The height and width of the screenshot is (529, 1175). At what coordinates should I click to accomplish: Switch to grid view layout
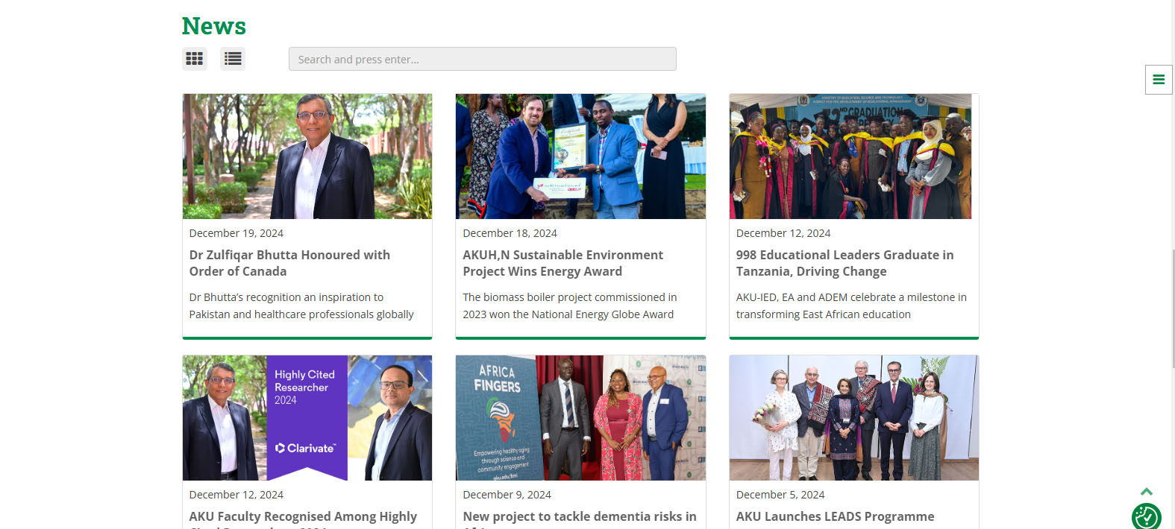click(x=195, y=58)
